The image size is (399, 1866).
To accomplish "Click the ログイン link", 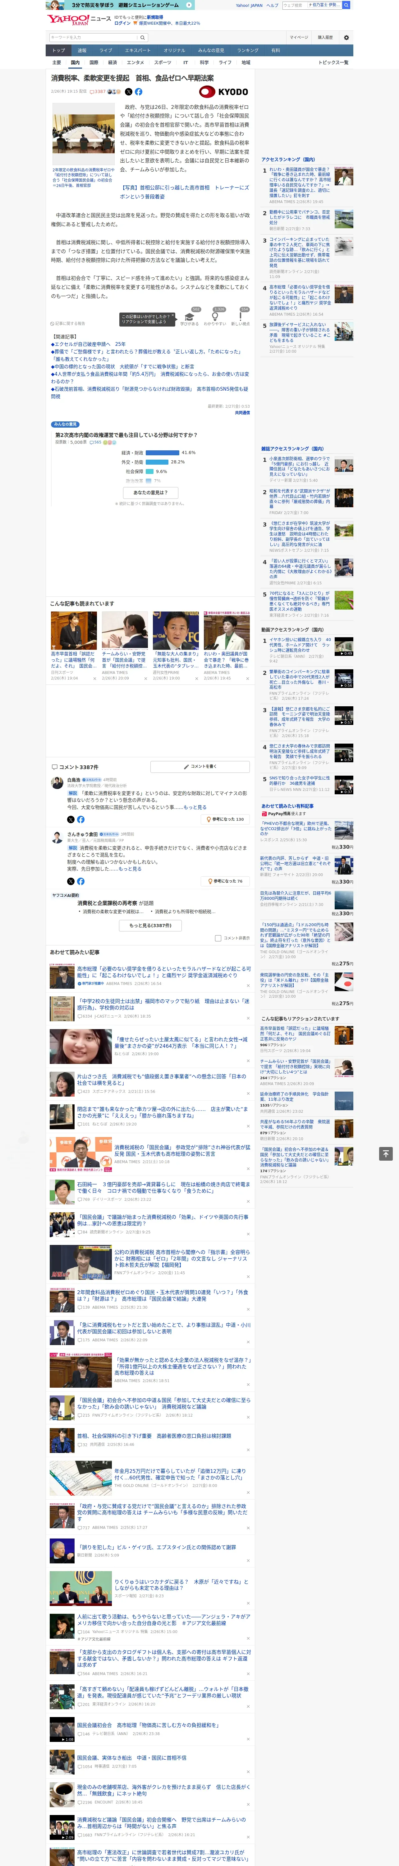I will [122, 23].
